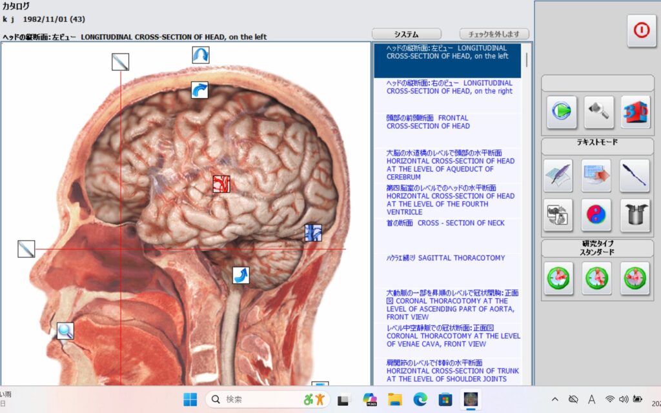
Task: Click the magnifying glass marker near the mouth
Action: [x=65, y=331]
